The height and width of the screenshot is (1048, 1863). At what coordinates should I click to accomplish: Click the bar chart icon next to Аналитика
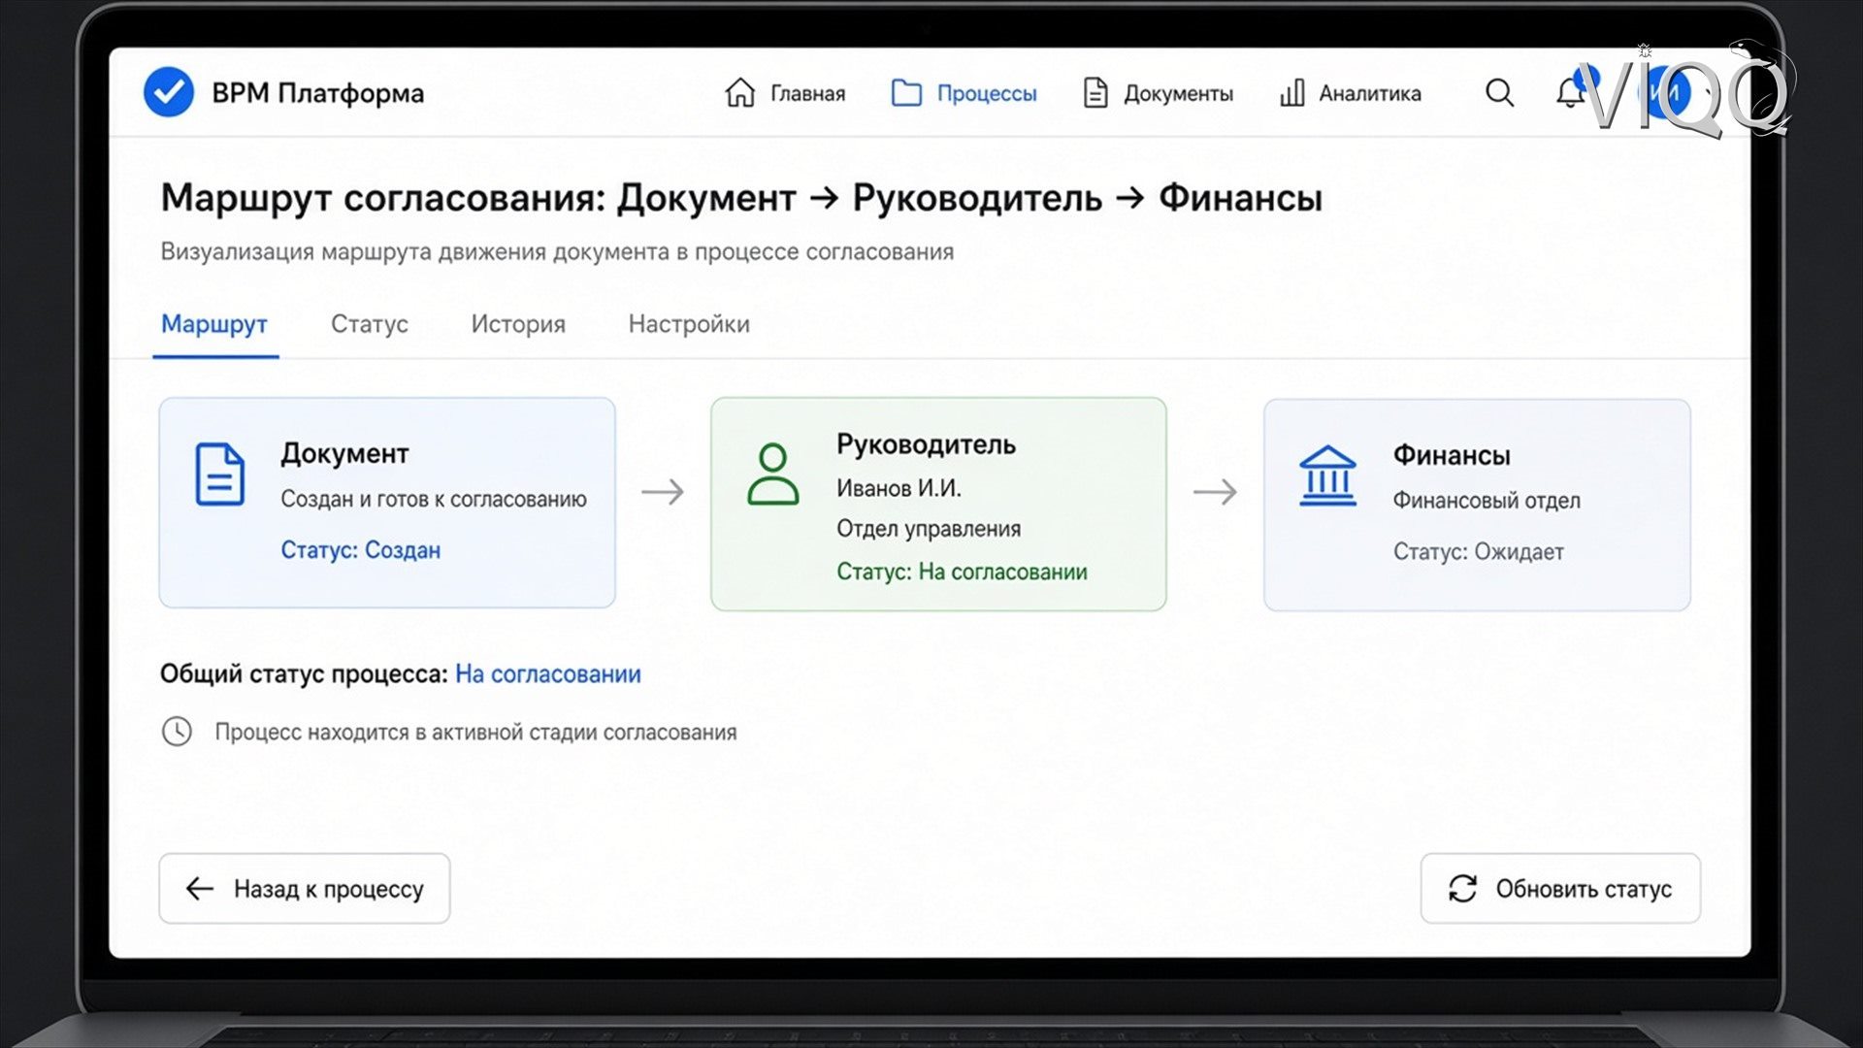(1291, 93)
